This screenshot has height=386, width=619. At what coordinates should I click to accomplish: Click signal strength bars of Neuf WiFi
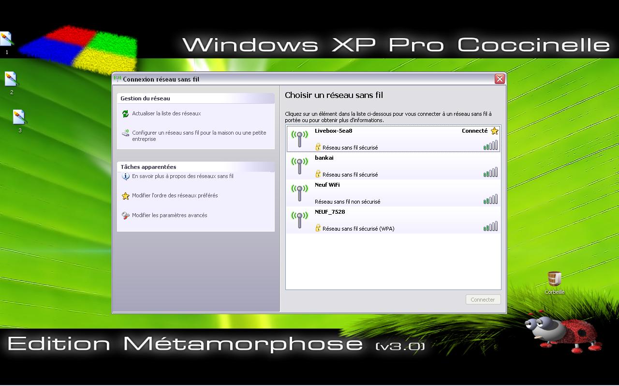click(490, 199)
